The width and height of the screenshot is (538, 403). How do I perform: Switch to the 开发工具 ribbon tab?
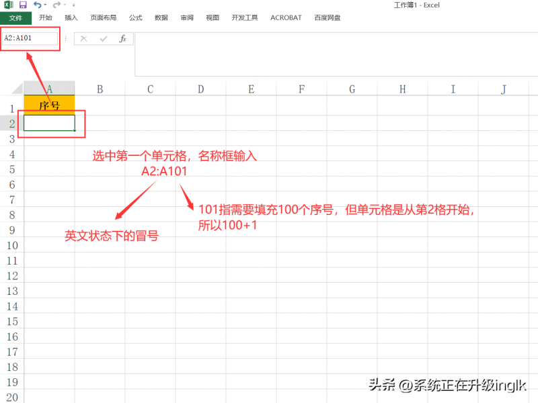coord(245,17)
